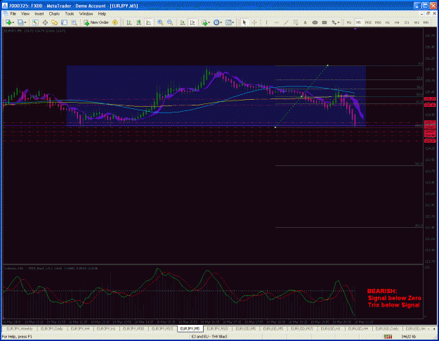Viewport: 439px width, 341px height.
Task: Switch to H4 timeframe button
Action: pyautogui.click(x=397, y=22)
